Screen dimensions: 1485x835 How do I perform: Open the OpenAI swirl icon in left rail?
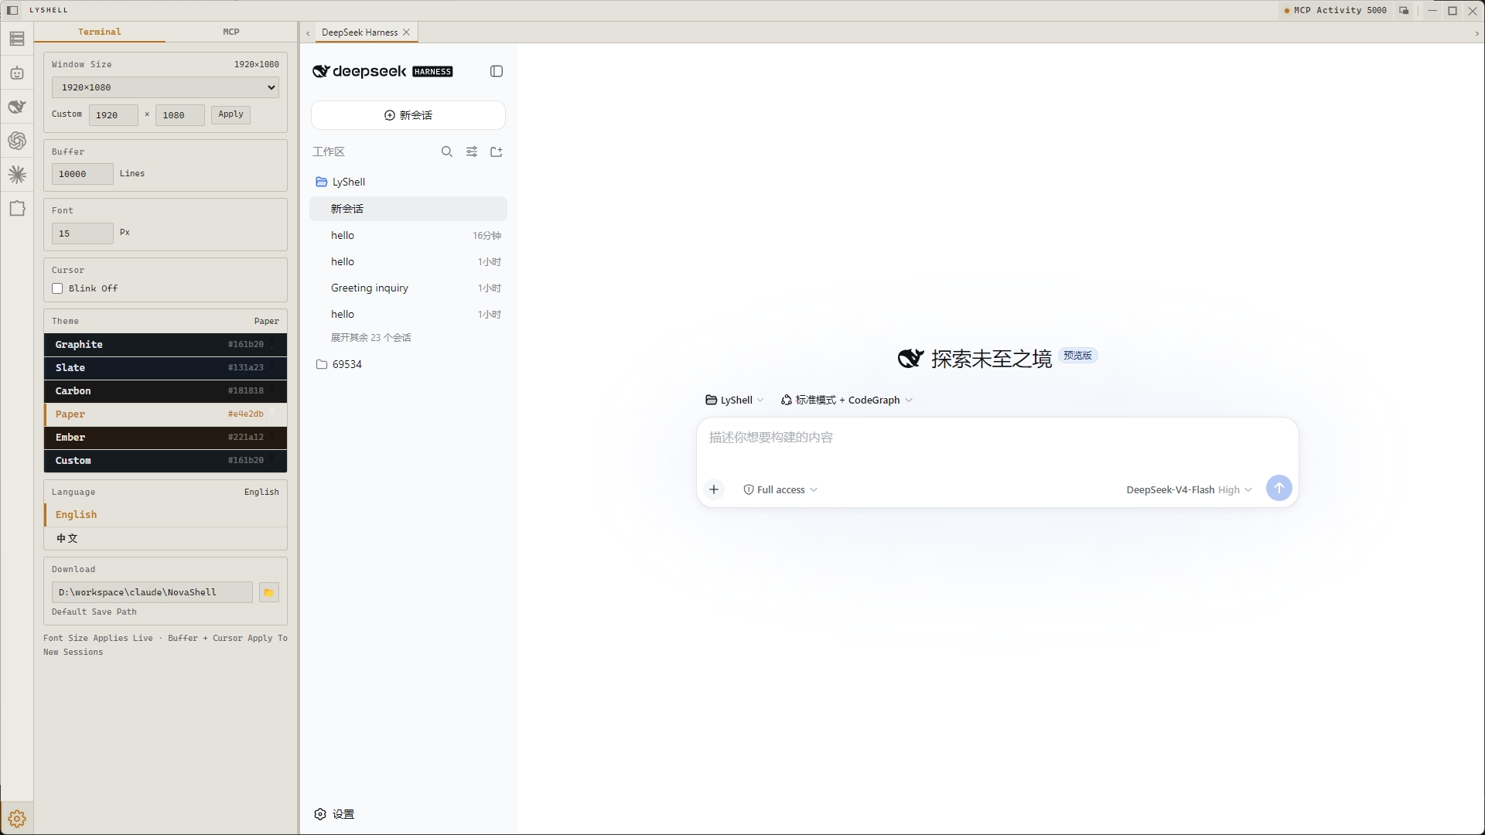17,141
